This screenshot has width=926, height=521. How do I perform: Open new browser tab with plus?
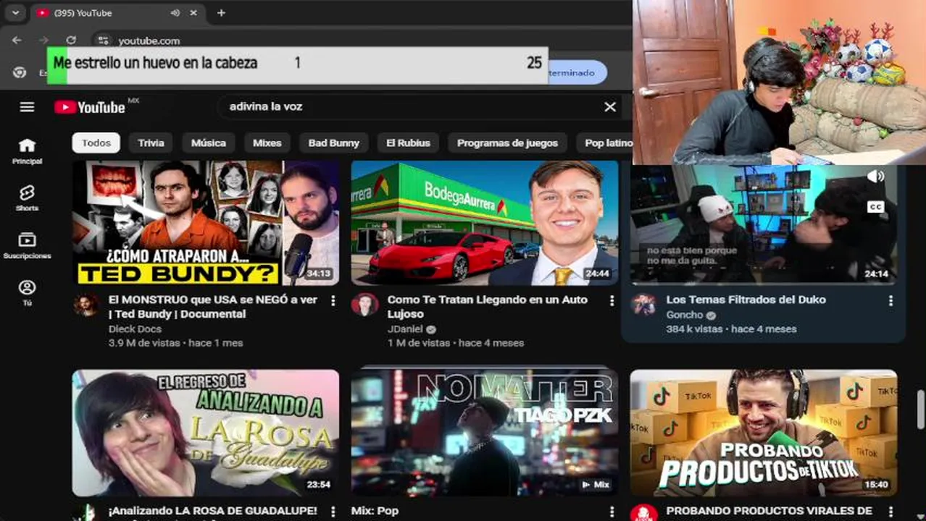(221, 12)
